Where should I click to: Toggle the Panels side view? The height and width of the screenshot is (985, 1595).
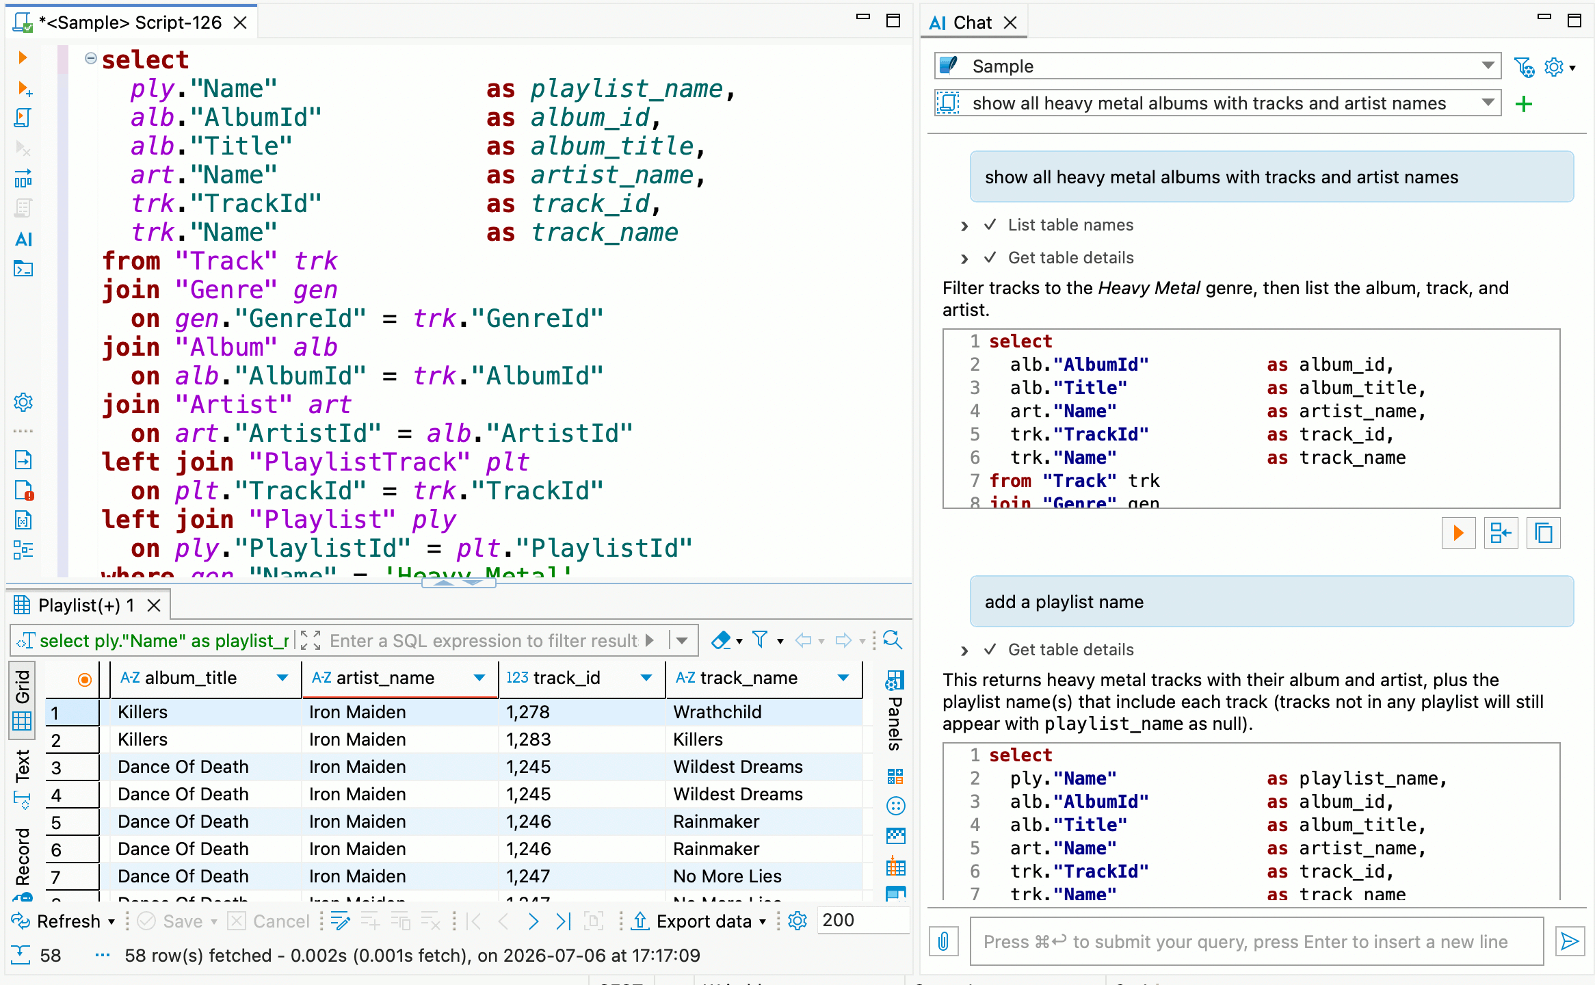[x=895, y=711]
